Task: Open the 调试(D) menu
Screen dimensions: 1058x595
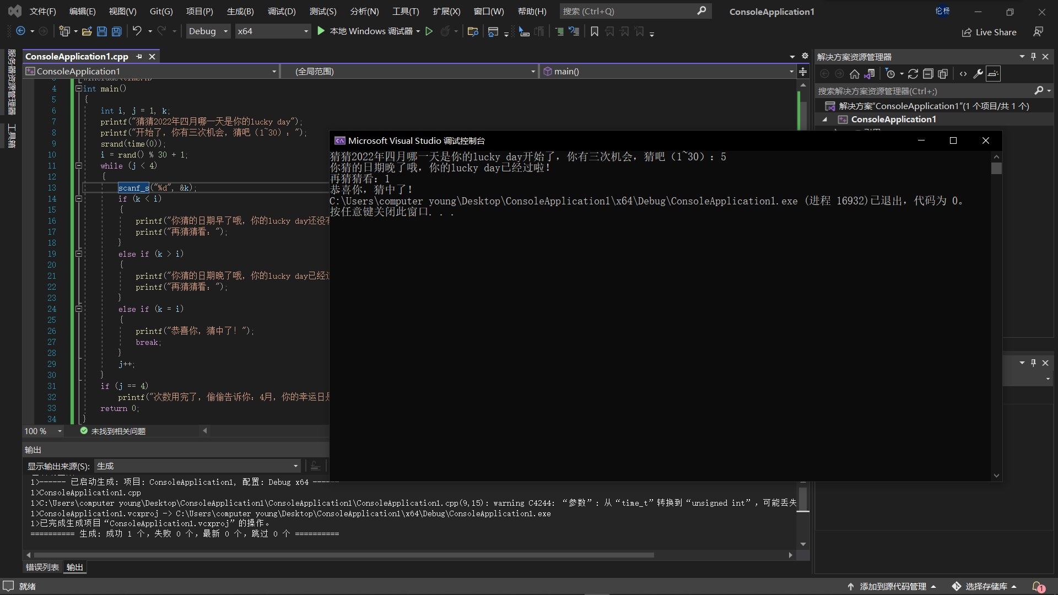Action: pos(282,11)
